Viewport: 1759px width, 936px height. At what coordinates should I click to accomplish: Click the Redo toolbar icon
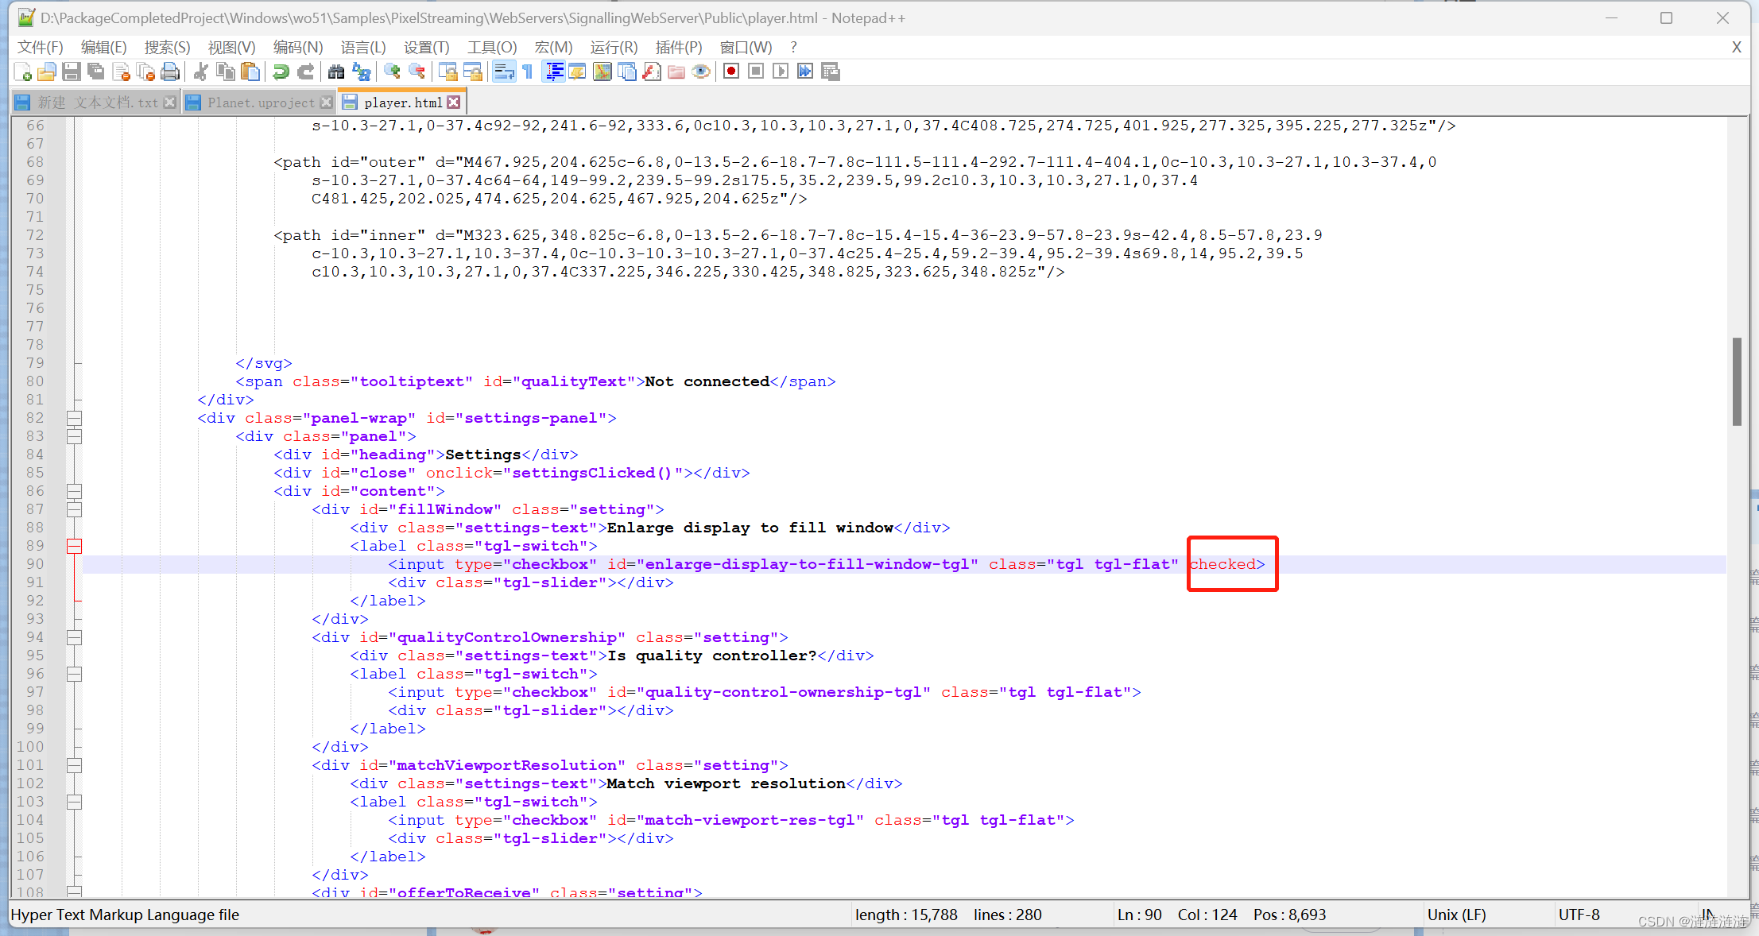point(305,72)
